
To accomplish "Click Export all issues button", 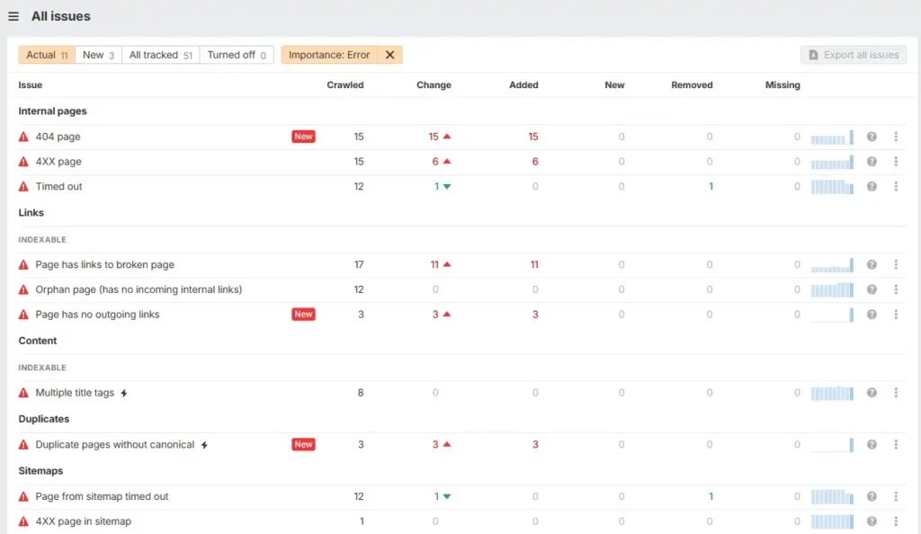I will pos(854,55).
